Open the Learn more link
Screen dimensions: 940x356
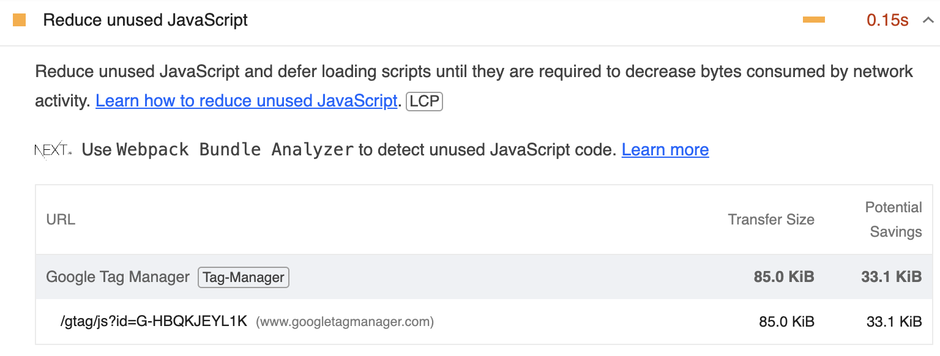tap(665, 149)
